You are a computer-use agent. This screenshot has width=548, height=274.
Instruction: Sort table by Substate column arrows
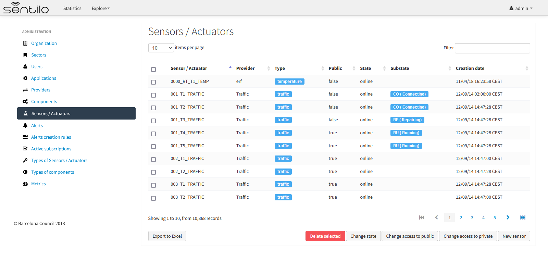[x=450, y=68]
